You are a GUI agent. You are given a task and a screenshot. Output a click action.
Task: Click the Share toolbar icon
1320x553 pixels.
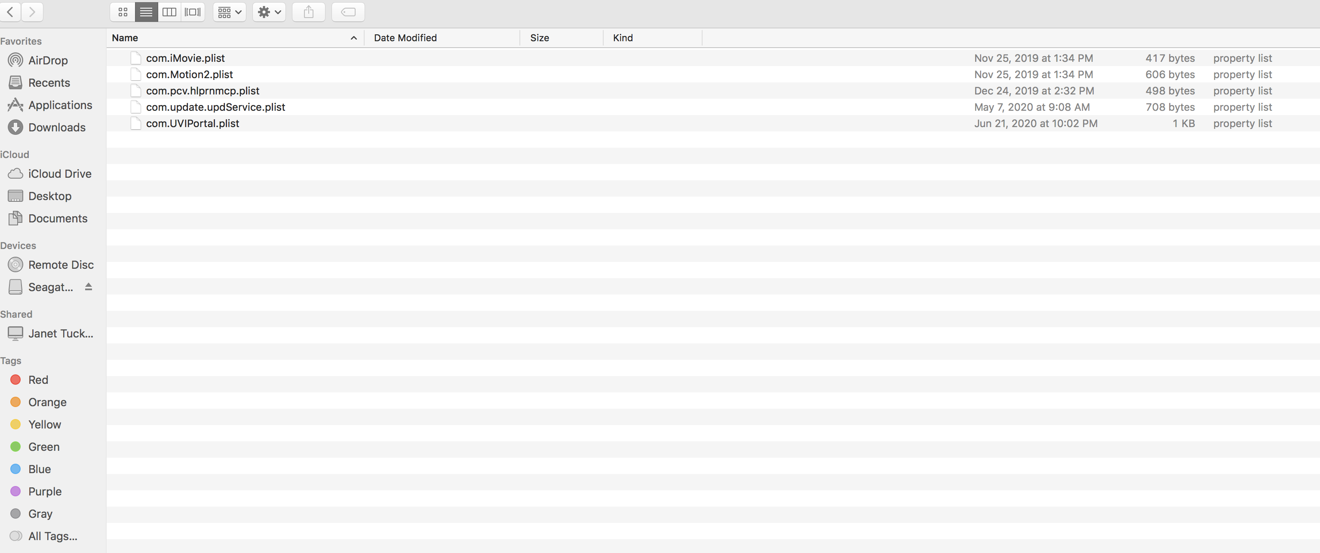pos(308,12)
